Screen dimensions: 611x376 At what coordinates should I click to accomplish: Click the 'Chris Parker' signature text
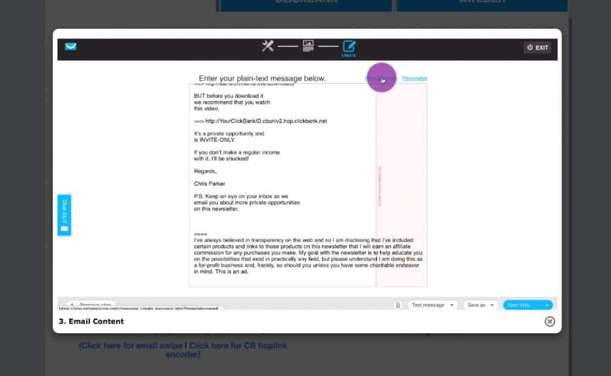tap(209, 183)
